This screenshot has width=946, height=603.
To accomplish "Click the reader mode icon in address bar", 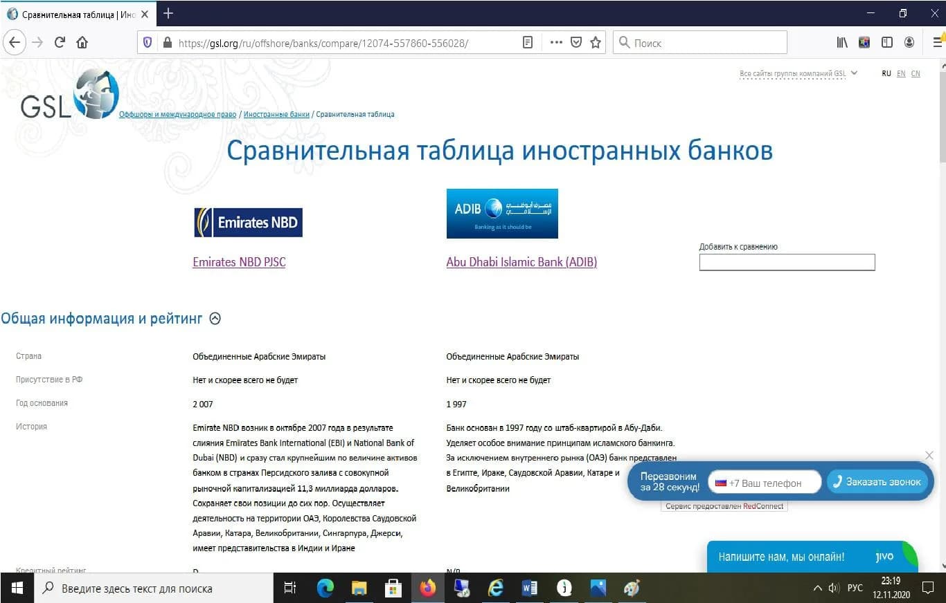I will click(x=527, y=42).
